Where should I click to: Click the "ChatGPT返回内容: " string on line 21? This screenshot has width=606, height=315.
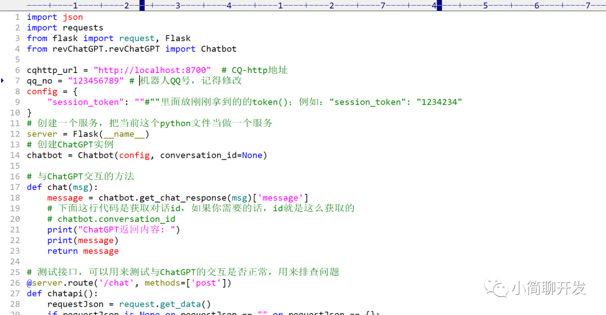[x=127, y=230]
